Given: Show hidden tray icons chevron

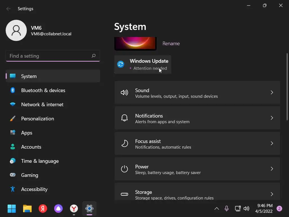Looking at the screenshot, I should [x=217, y=209].
